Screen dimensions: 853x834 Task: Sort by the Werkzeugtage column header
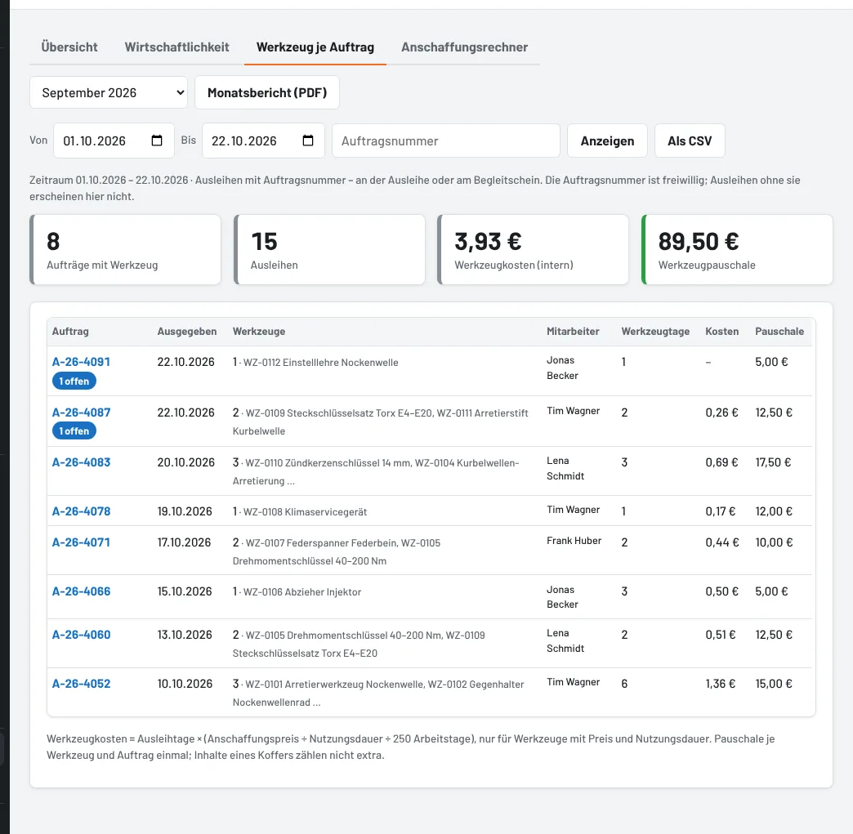655,332
